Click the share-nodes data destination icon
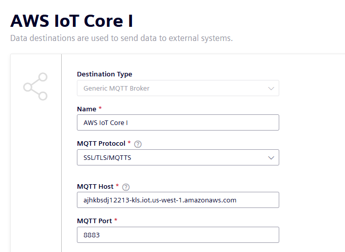This screenshot has height=252, width=345. (35, 87)
